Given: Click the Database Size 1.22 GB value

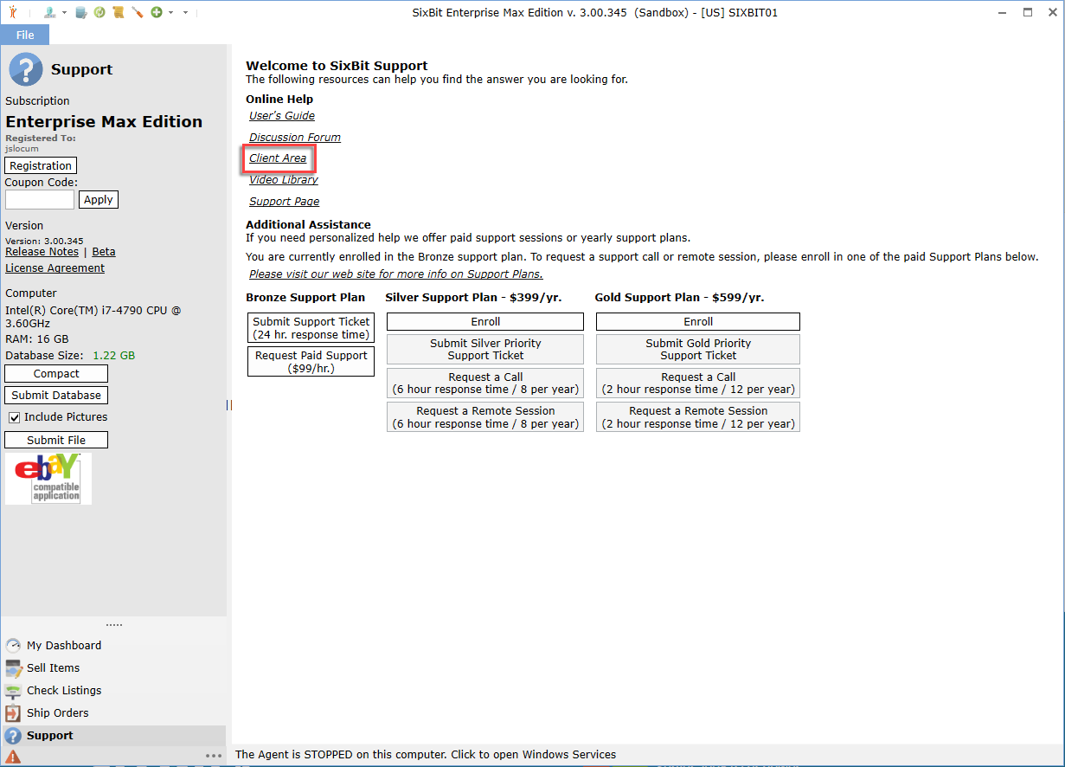Looking at the screenshot, I should pos(114,356).
